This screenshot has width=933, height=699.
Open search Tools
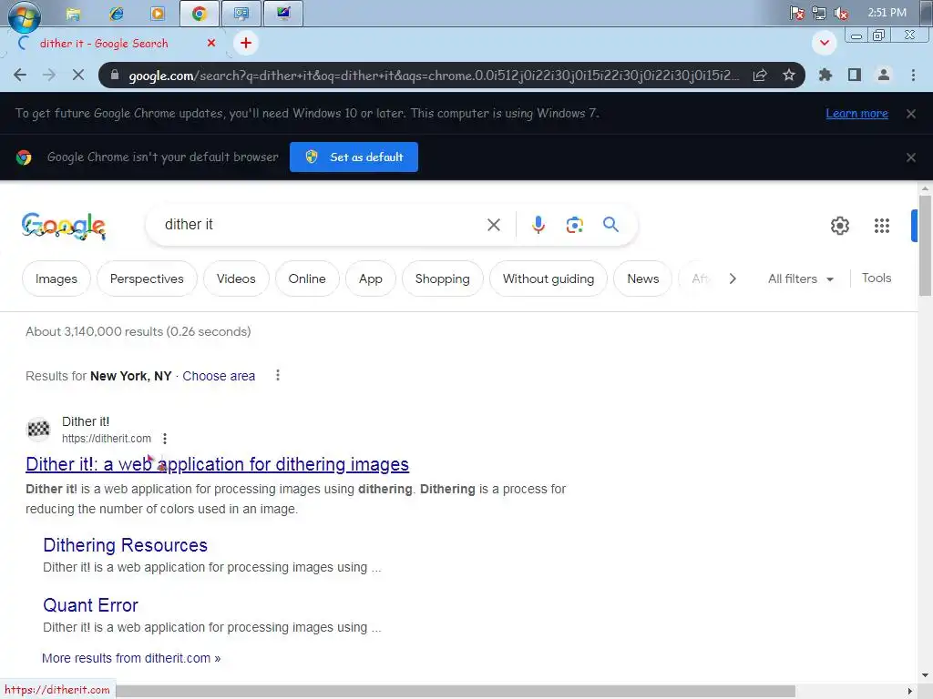[877, 279]
